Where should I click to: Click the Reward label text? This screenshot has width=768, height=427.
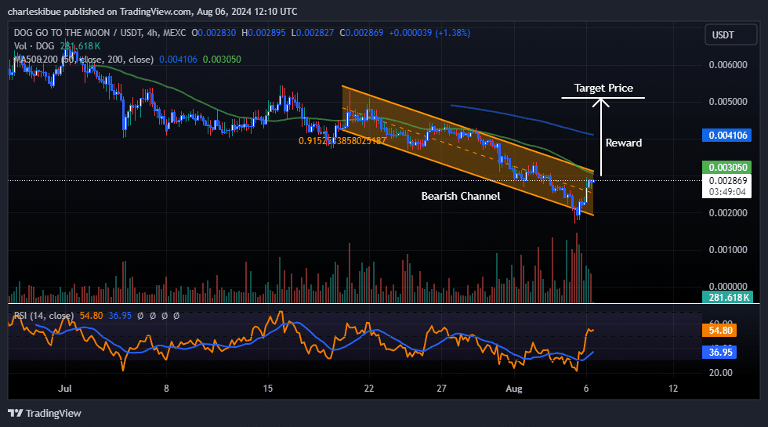[624, 143]
